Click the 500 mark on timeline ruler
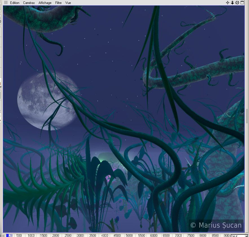249x237 pixels. click(x=19, y=235)
